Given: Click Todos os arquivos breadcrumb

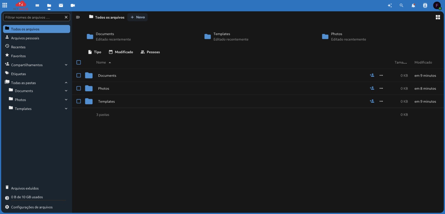Looking at the screenshot, I should pyautogui.click(x=107, y=17).
